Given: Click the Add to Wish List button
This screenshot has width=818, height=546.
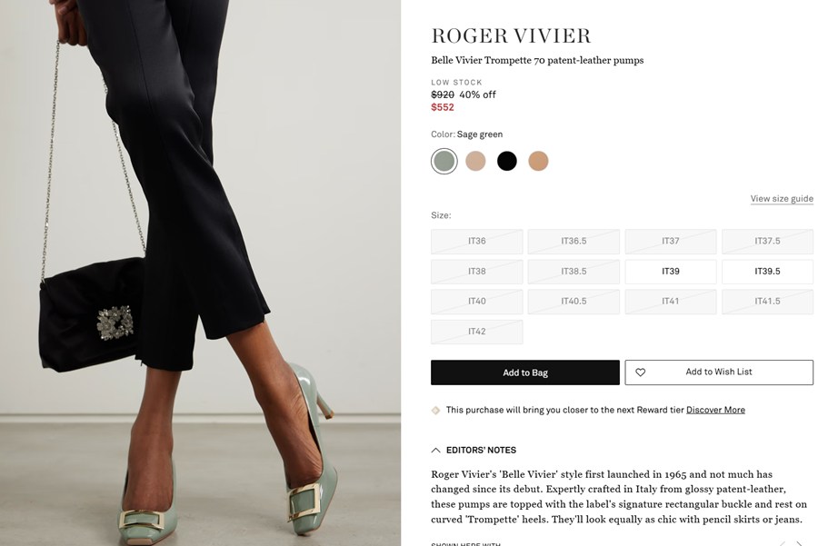Looking at the screenshot, I should point(719,372).
